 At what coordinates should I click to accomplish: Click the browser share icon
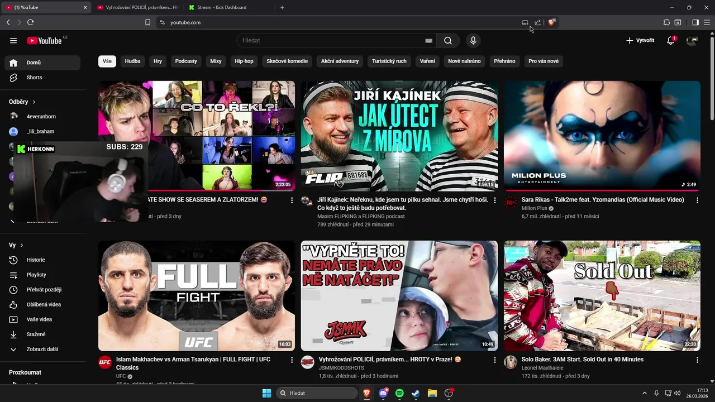(537, 22)
